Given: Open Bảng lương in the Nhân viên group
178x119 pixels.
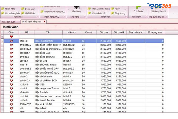Looking at the screenshot, I should point(112,13).
